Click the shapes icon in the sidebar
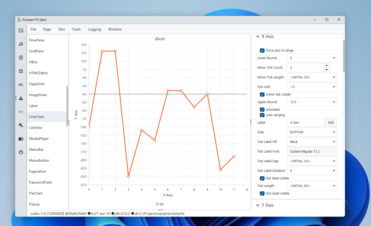This screenshot has height=226, width=371. pos(21,98)
